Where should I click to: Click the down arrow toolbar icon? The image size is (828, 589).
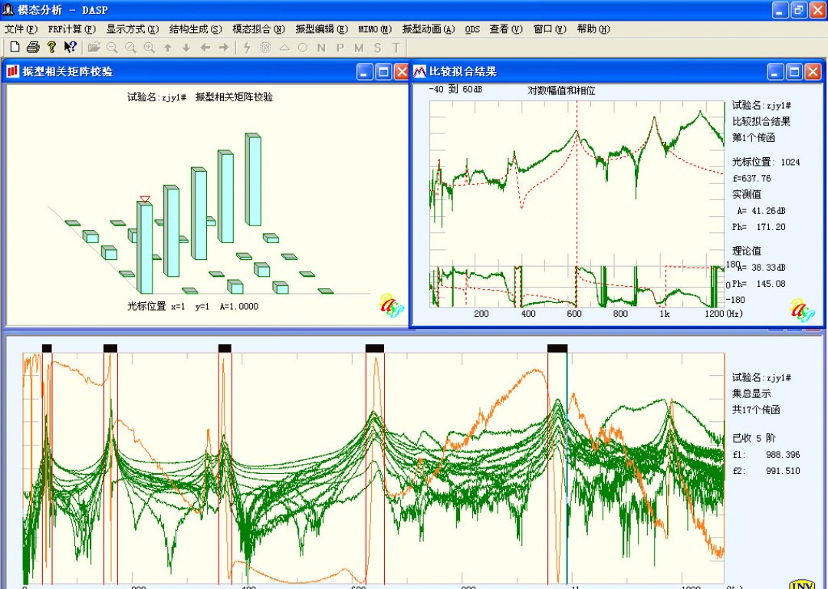pos(186,48)
